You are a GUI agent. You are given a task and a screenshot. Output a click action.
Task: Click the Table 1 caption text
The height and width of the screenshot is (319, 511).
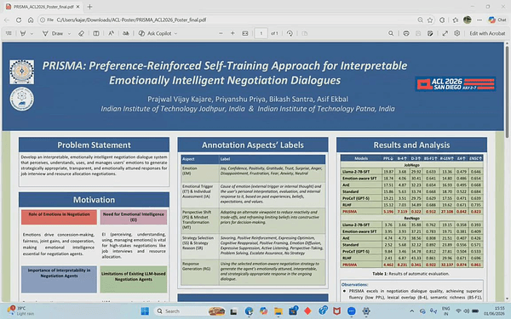coord(411,274)
